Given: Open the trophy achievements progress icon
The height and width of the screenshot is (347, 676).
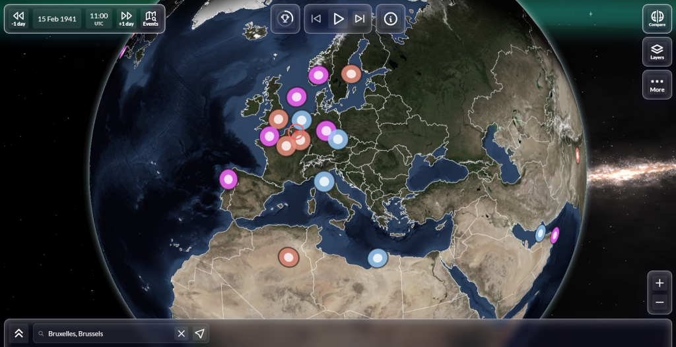Looking at the screenshot, I should 285,19.
